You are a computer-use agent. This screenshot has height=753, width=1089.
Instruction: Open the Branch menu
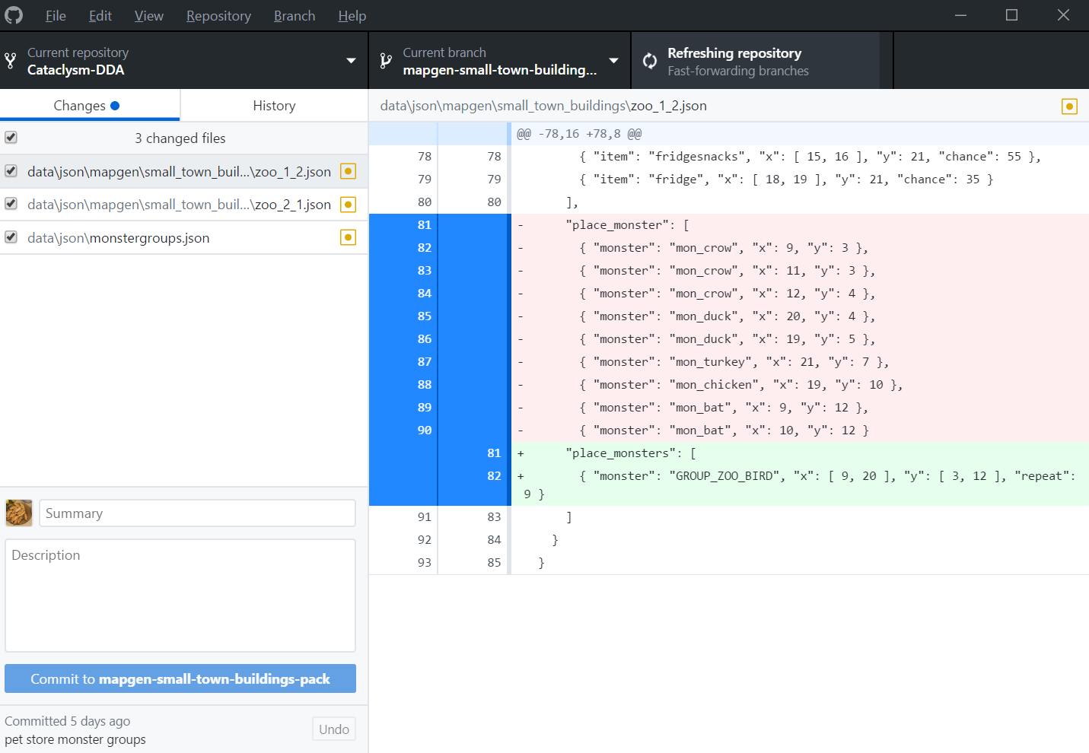click(x=295, y=15)
